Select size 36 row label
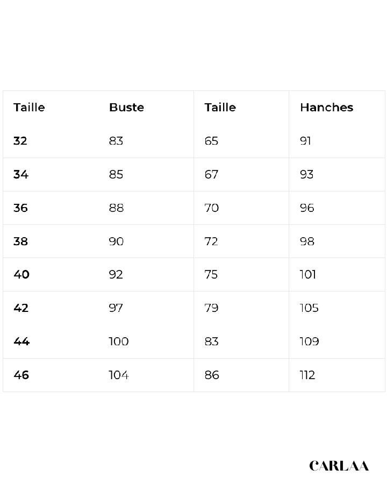The width and height of the screenshot is (387, 484). tap(20, 208)
